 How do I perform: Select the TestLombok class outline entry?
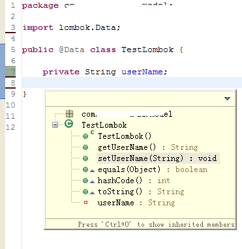click(104, 125)
